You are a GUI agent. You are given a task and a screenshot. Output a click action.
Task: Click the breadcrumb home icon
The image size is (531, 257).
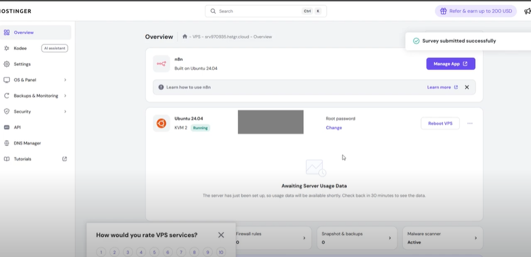pyautogui.click(x=185, y=37)
